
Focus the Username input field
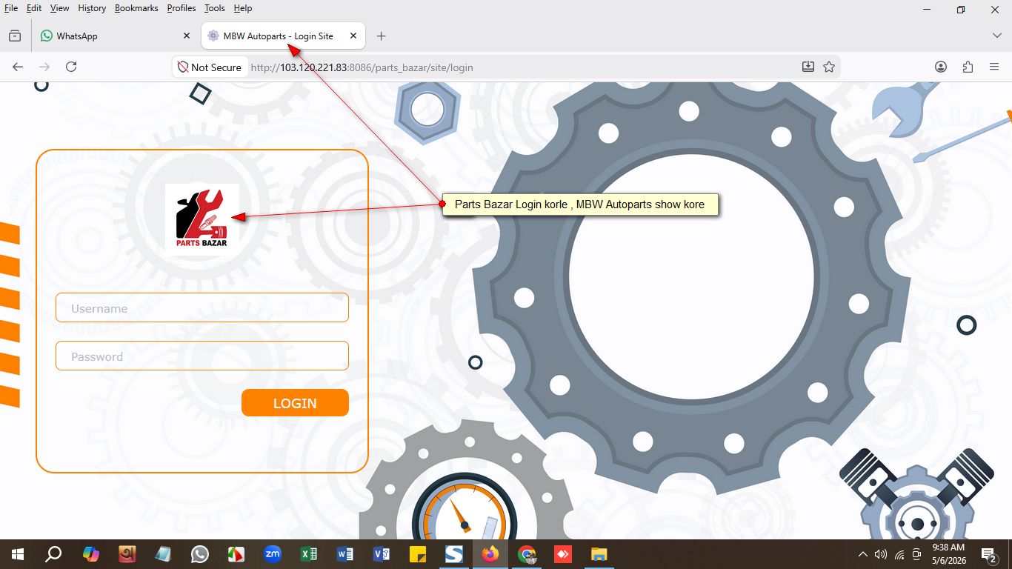pos(202,307)
